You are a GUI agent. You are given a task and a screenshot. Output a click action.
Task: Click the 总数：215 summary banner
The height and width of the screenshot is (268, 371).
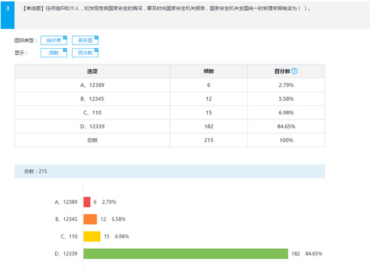tap(170, 171)
